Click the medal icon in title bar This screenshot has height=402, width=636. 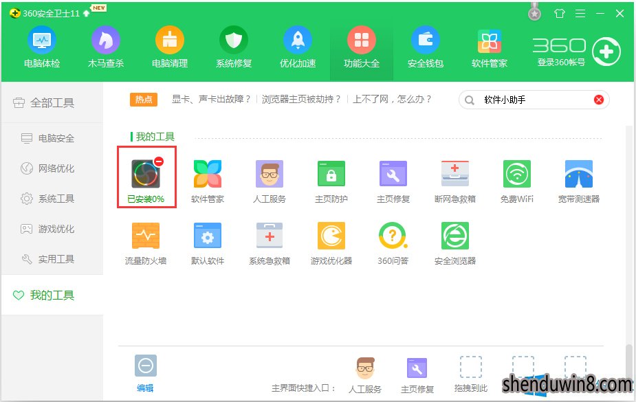(534, 13)
